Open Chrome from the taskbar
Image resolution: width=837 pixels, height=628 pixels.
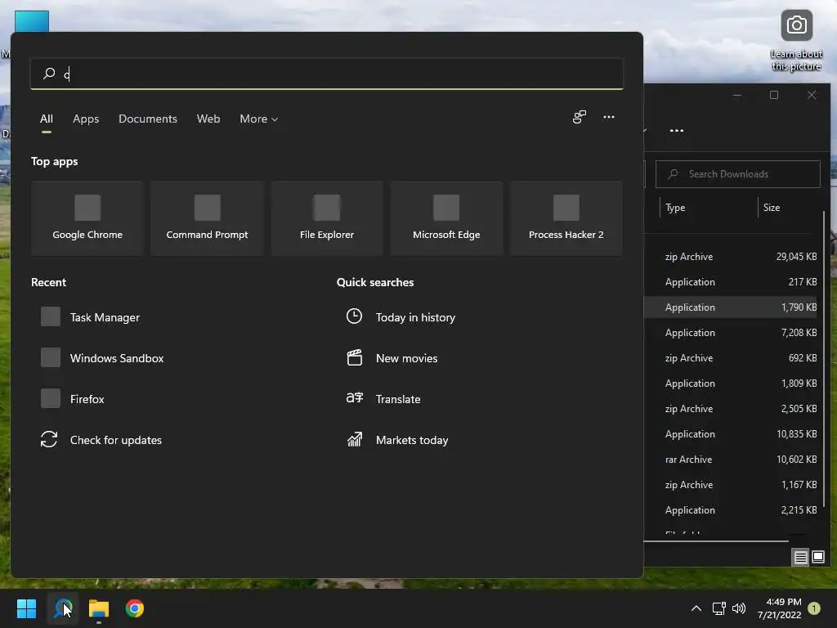click(135, 608)
